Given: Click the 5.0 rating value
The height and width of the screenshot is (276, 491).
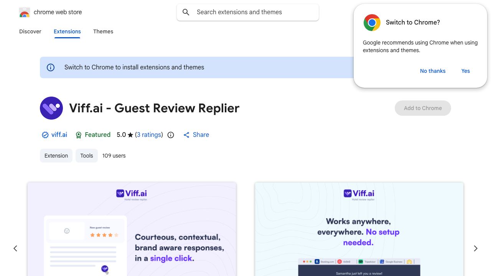Looking at the screenshot, I should click(121, 135).
